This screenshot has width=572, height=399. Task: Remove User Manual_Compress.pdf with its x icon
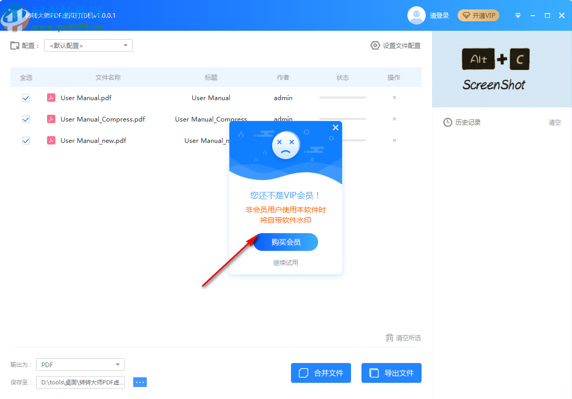tap(394, 119)
